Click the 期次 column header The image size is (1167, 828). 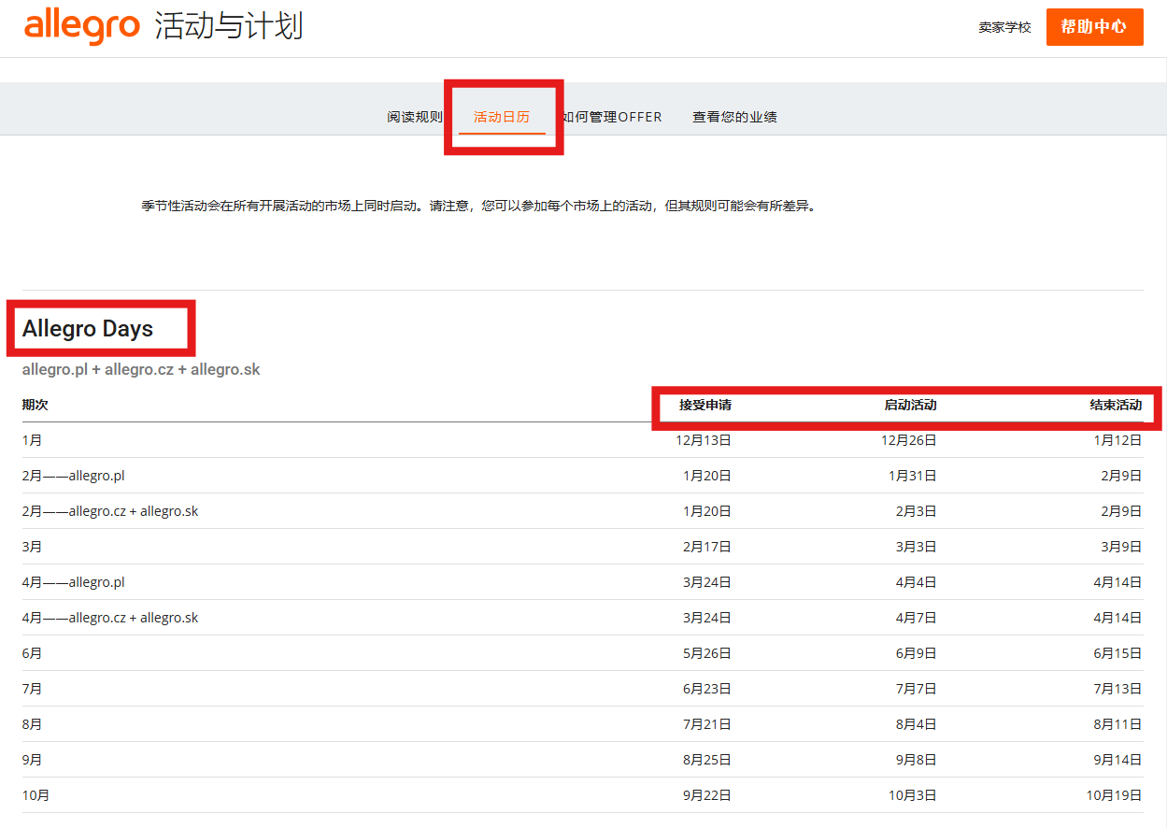[x=36, y=405]
